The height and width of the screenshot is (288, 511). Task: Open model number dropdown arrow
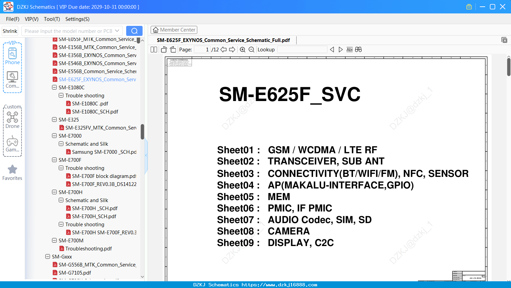tap(117, 31)
